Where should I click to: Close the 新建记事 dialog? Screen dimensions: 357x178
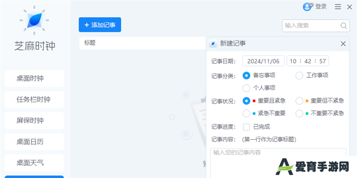(x=343, y=44)
